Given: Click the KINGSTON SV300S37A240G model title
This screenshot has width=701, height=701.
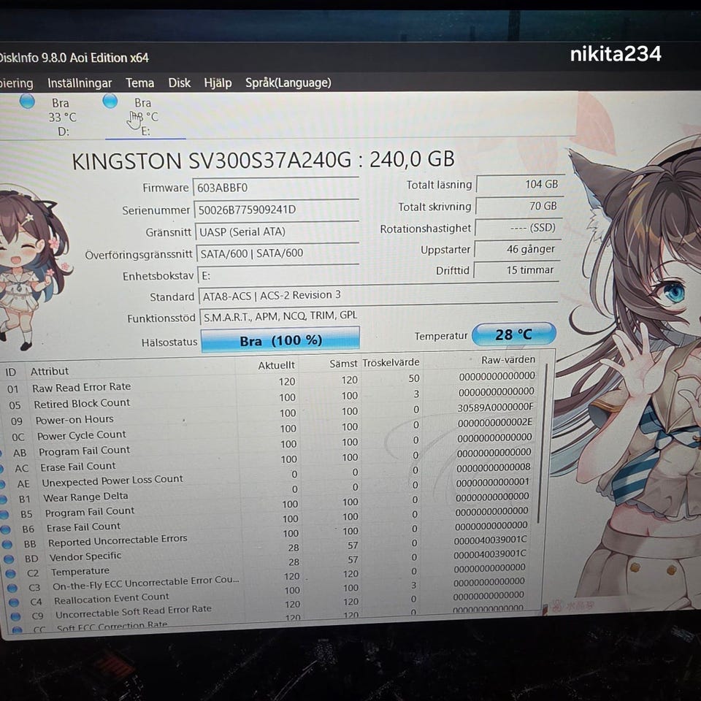Looking at the screenshot, I should [x=263, y=160].
